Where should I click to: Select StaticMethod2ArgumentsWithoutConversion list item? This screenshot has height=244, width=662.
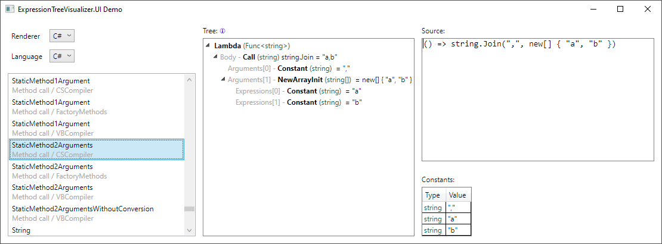[97, 214]
